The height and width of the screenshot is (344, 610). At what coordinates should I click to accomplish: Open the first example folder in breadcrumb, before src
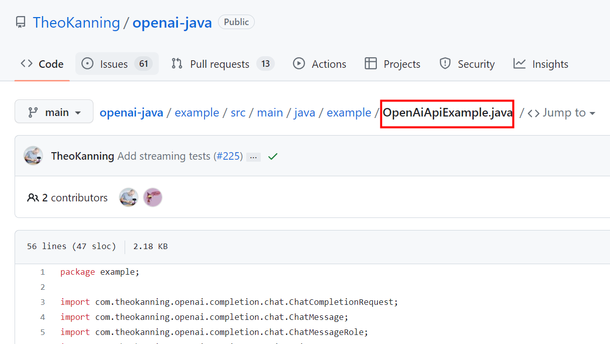197,112
